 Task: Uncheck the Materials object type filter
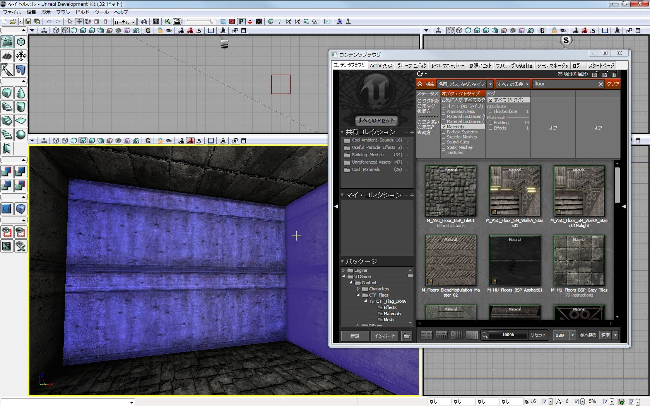444,127
